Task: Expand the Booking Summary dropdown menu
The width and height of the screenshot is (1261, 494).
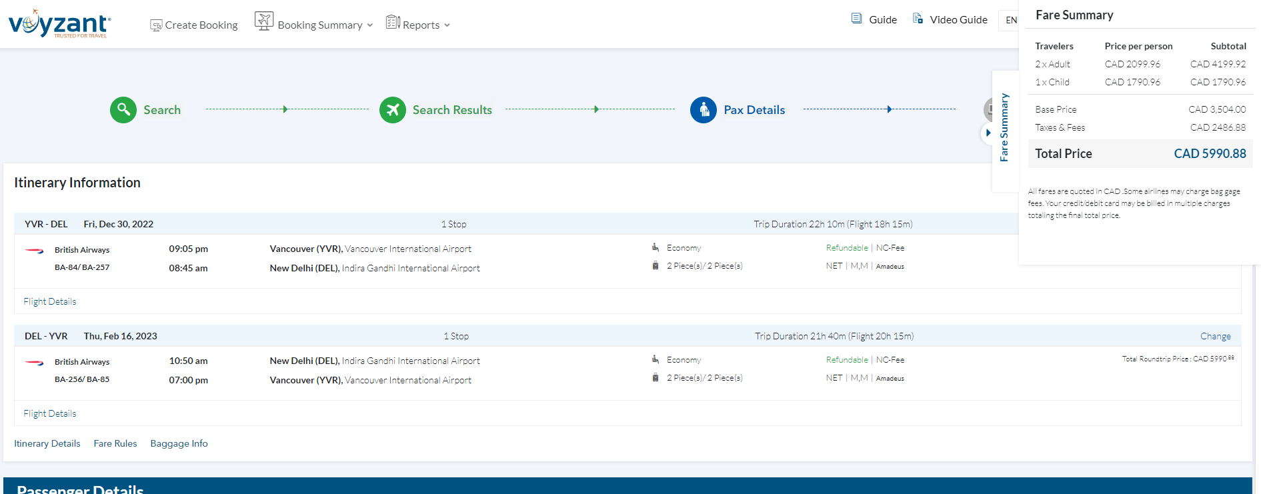Action: 369,25
